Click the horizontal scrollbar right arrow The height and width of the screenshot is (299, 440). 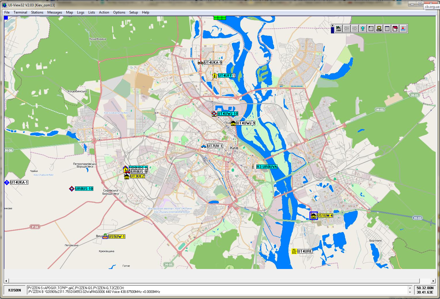coord(433,281)
